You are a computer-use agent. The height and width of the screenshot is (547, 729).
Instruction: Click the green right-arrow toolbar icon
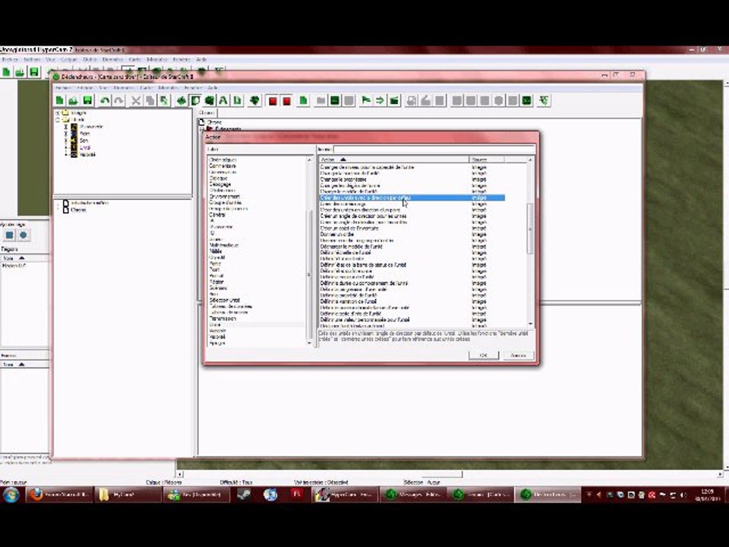(380, 100)
